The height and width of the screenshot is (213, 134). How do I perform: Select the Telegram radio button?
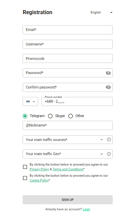point(25,116)
